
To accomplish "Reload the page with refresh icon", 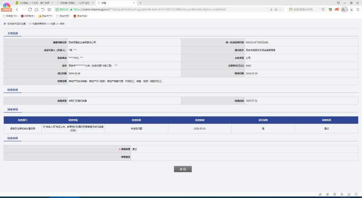I will [x=30, y=9].
